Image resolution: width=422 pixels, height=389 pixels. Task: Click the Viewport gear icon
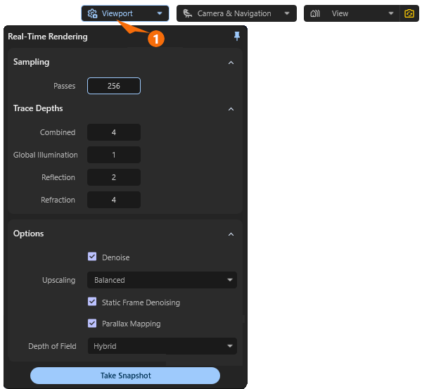tap(93, 13)
